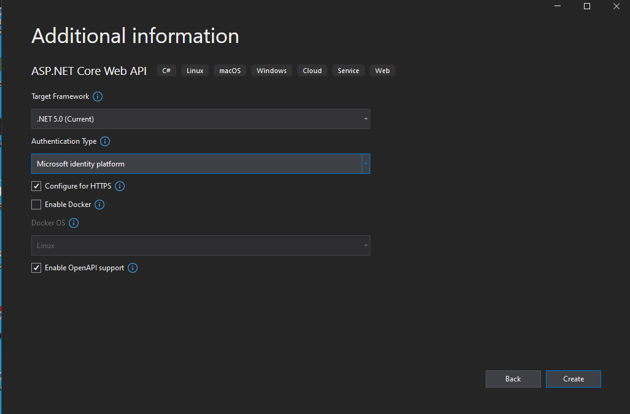Open the Target Framework dropdown
Screen dimensions: 630x414
(x=200, y=119)
